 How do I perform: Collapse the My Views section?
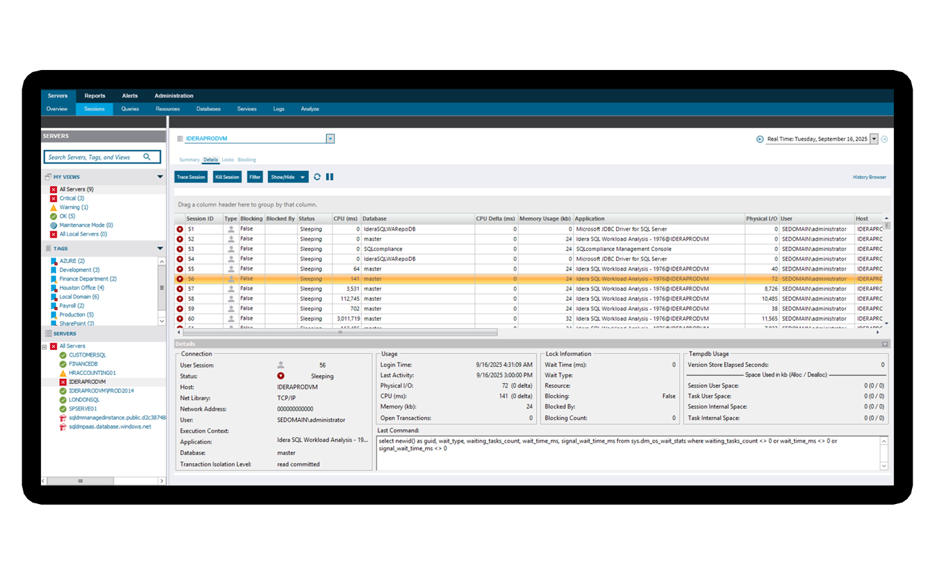[160, 177]
